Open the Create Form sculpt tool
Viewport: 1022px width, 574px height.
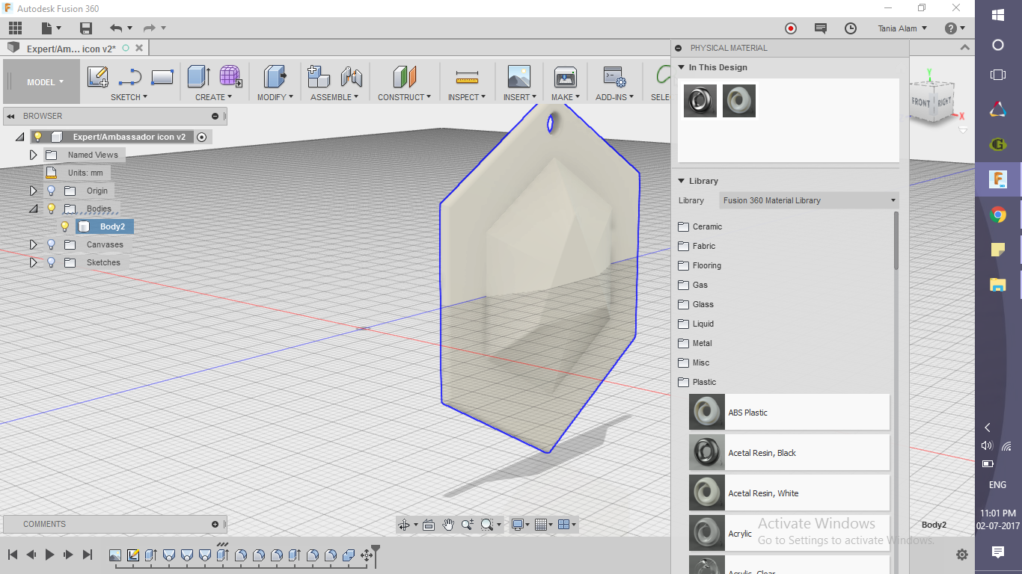230,77
